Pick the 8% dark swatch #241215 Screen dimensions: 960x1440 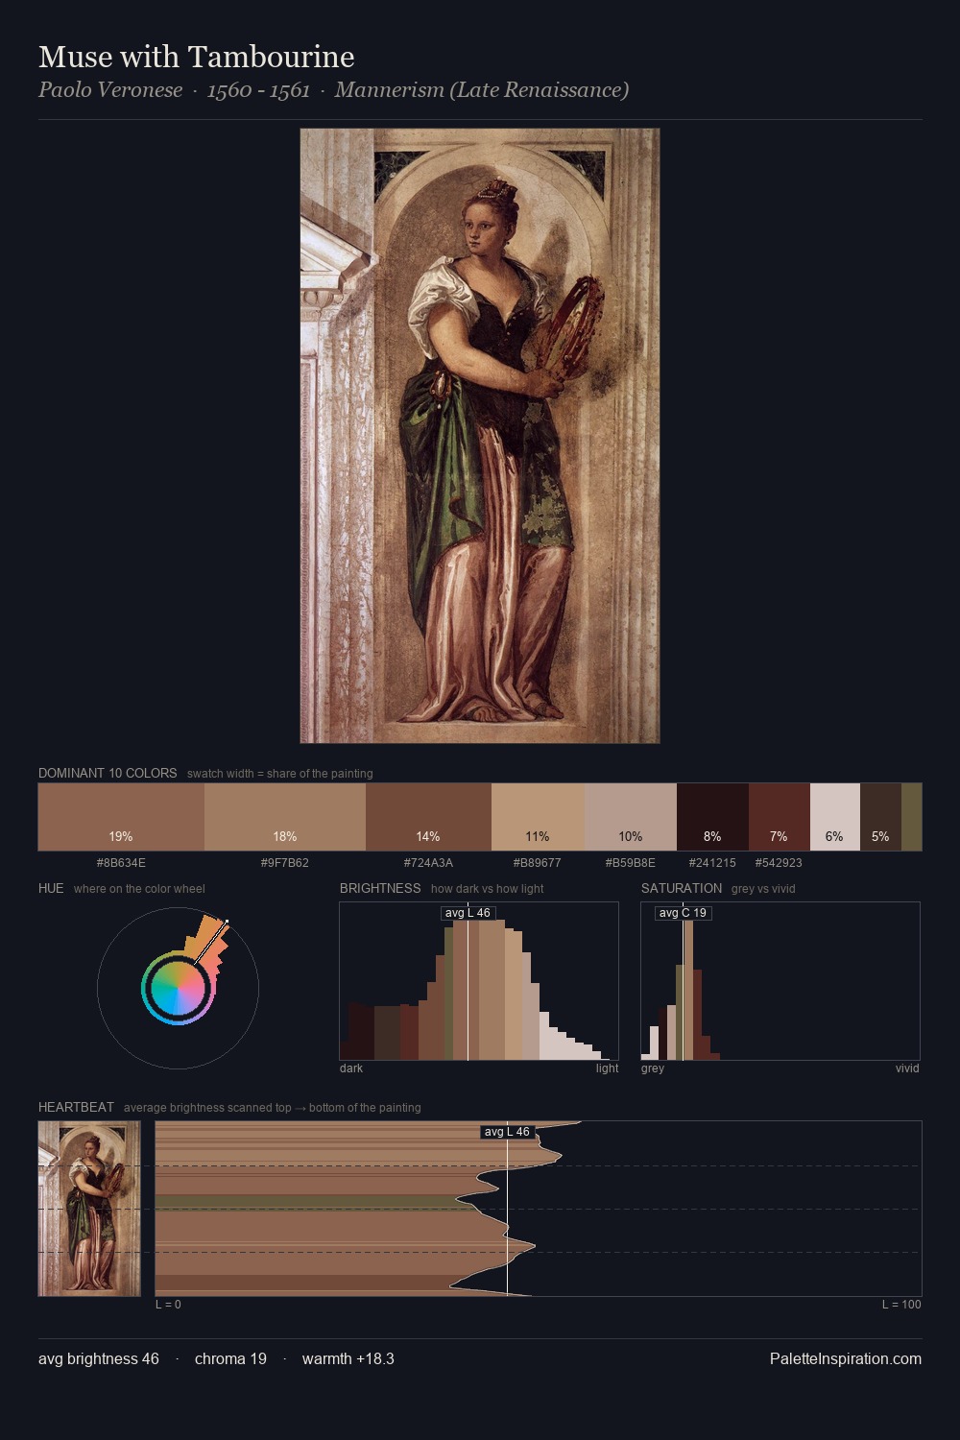tap(712, 817)
